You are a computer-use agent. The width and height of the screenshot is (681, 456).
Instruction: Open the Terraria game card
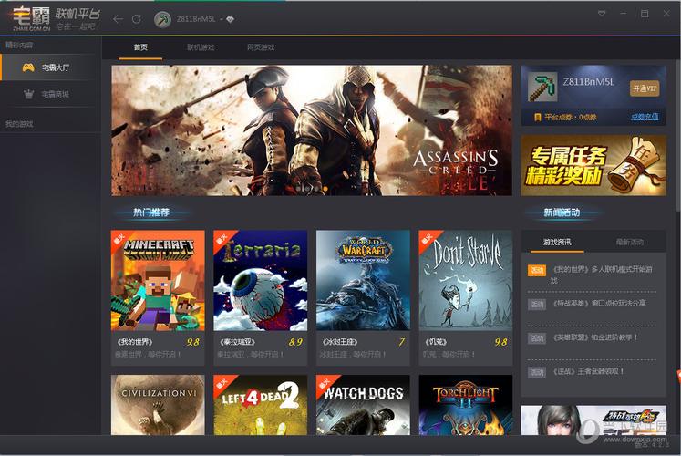click(x=261, y=297)
